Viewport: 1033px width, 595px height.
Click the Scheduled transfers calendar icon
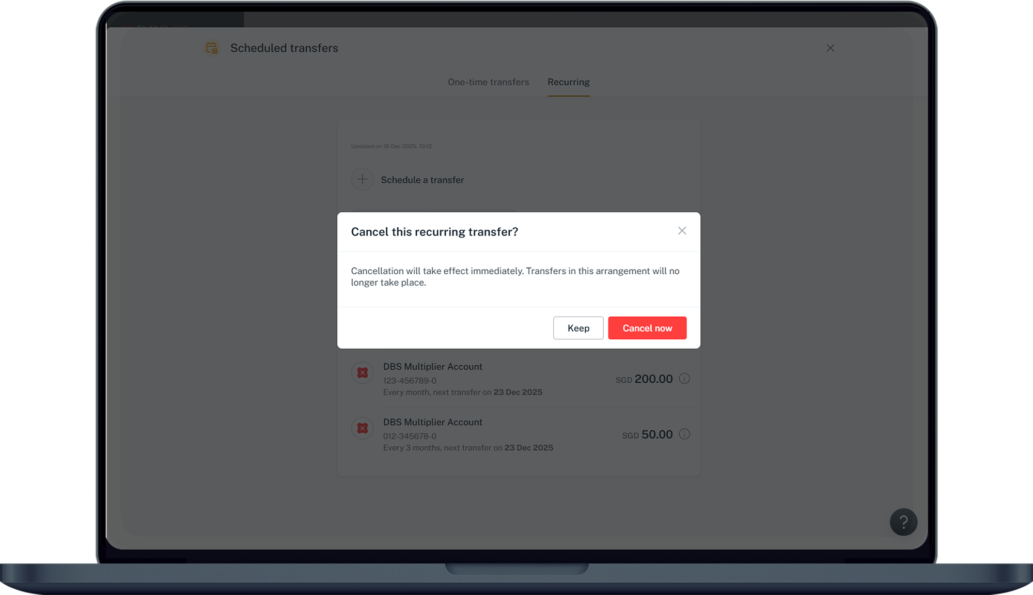[212, 48]
